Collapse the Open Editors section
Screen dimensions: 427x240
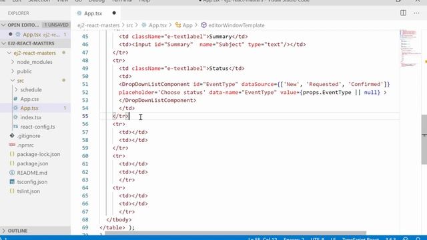pos(35,25)
